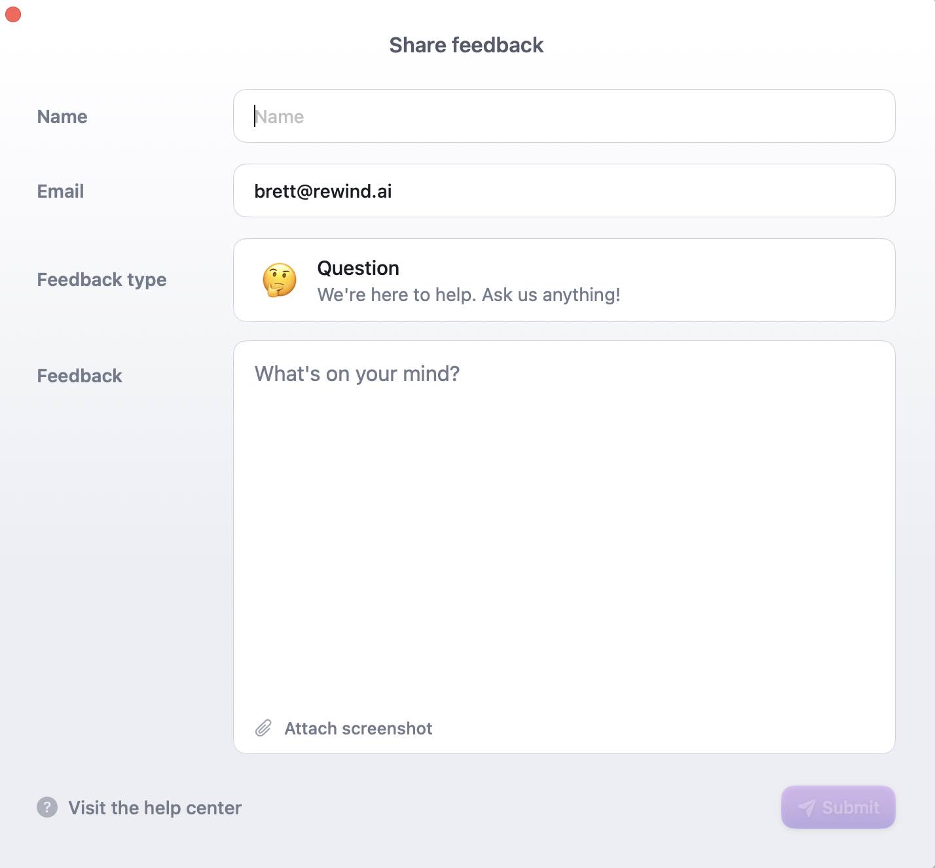Open the Visit the help center link
The height and width of the screenshot is (868, 935).
155,808
